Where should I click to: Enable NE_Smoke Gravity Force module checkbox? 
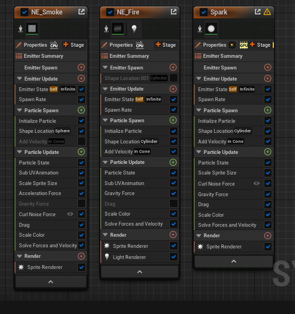(81, 203)
